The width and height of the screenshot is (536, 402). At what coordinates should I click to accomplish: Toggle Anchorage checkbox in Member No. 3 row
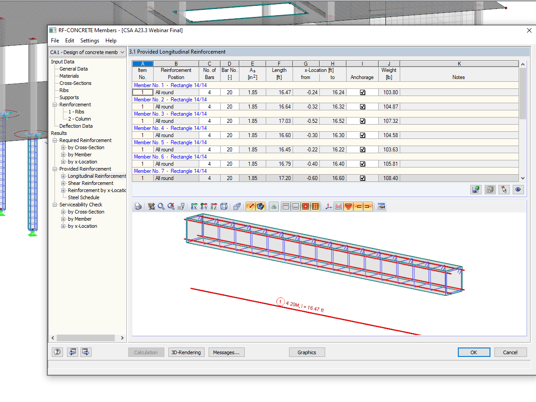pyautogui.click(x=363, y=121)
